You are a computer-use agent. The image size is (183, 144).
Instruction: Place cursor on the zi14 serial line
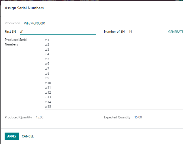(48, 102)
